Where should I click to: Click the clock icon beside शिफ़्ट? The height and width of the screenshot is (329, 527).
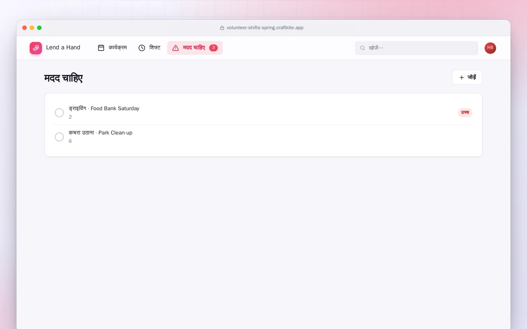pyautogui.click(x=142, y=48)
